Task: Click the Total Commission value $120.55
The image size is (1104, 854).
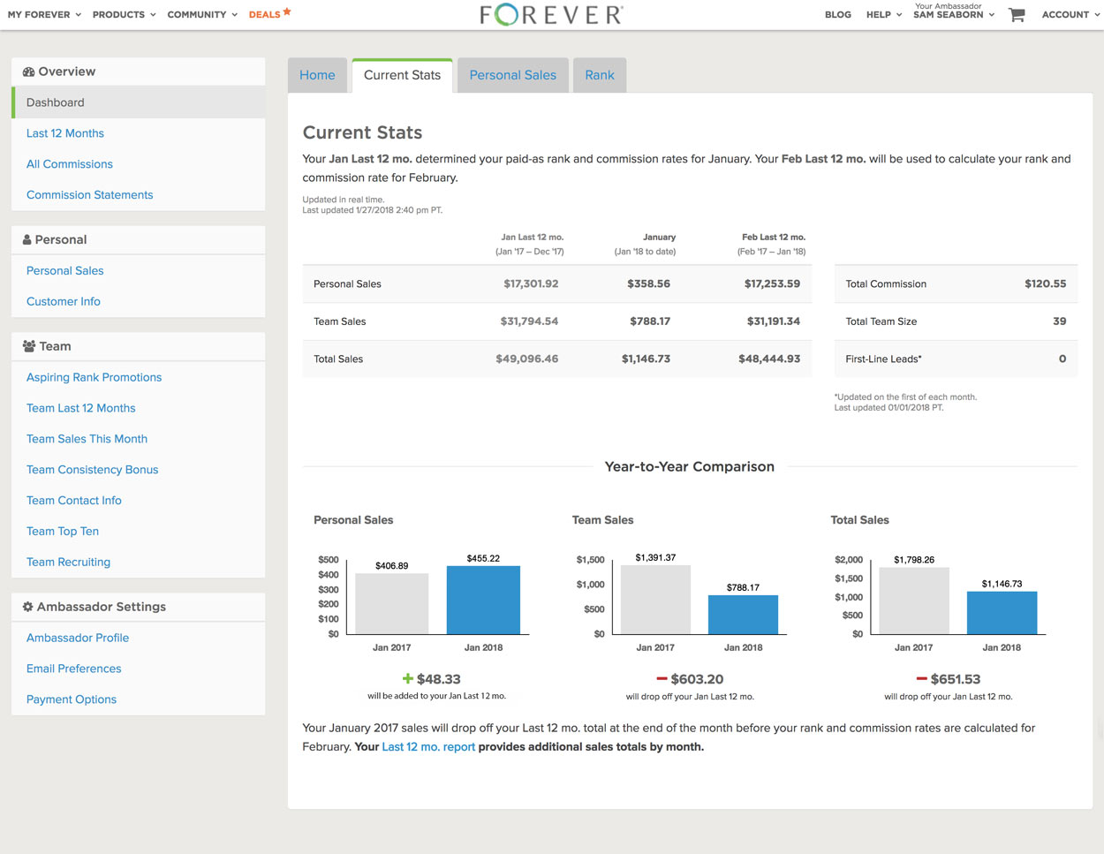Action: point(1046,284)
